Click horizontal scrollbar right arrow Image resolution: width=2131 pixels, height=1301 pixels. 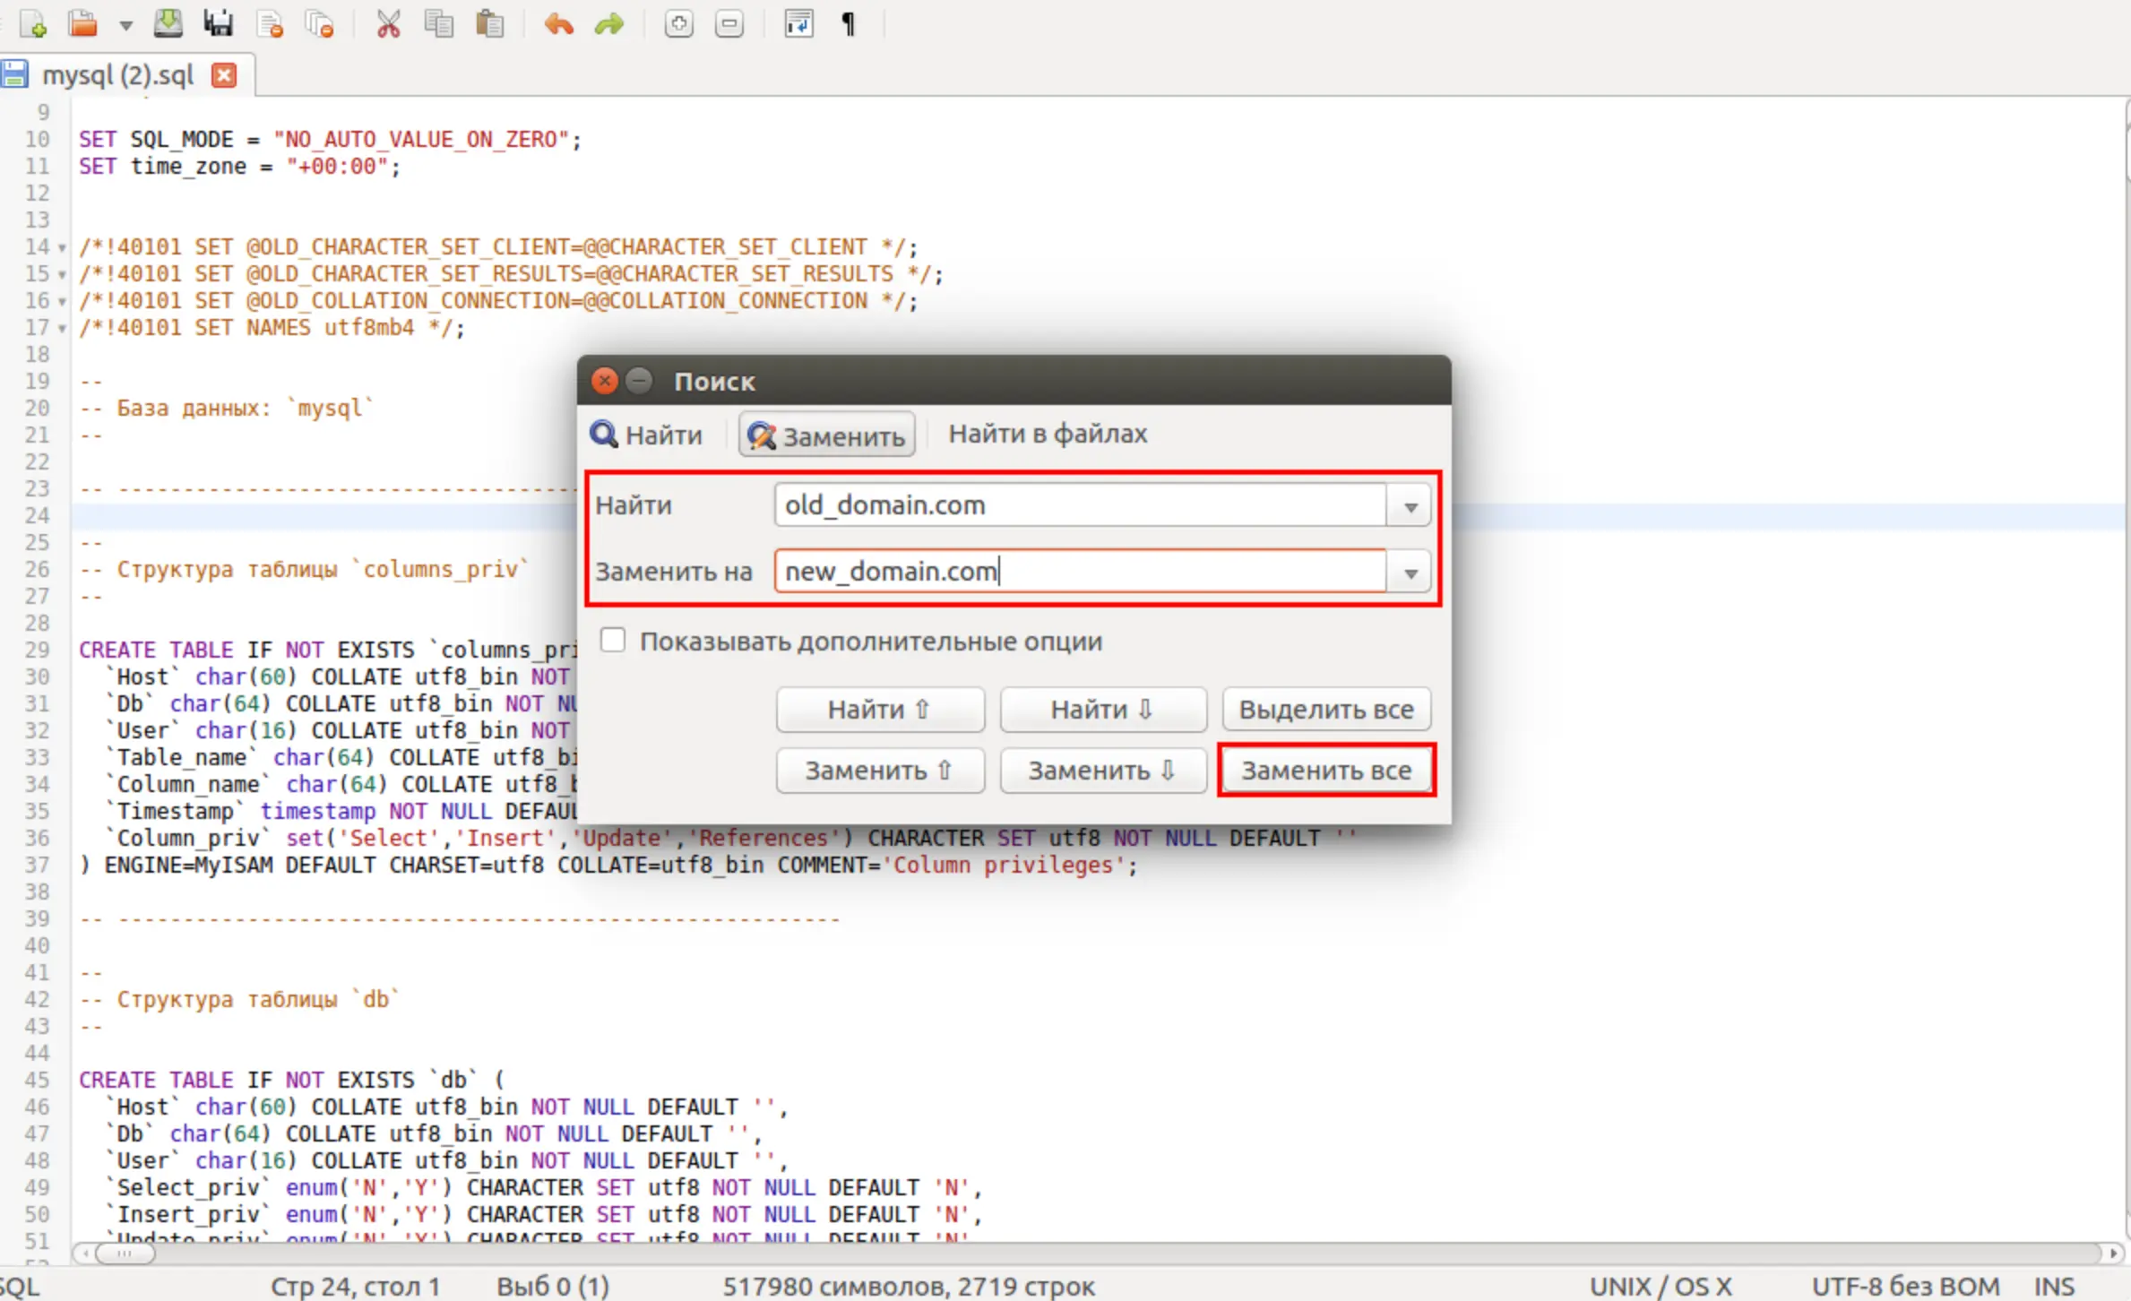(2113, 1254)
